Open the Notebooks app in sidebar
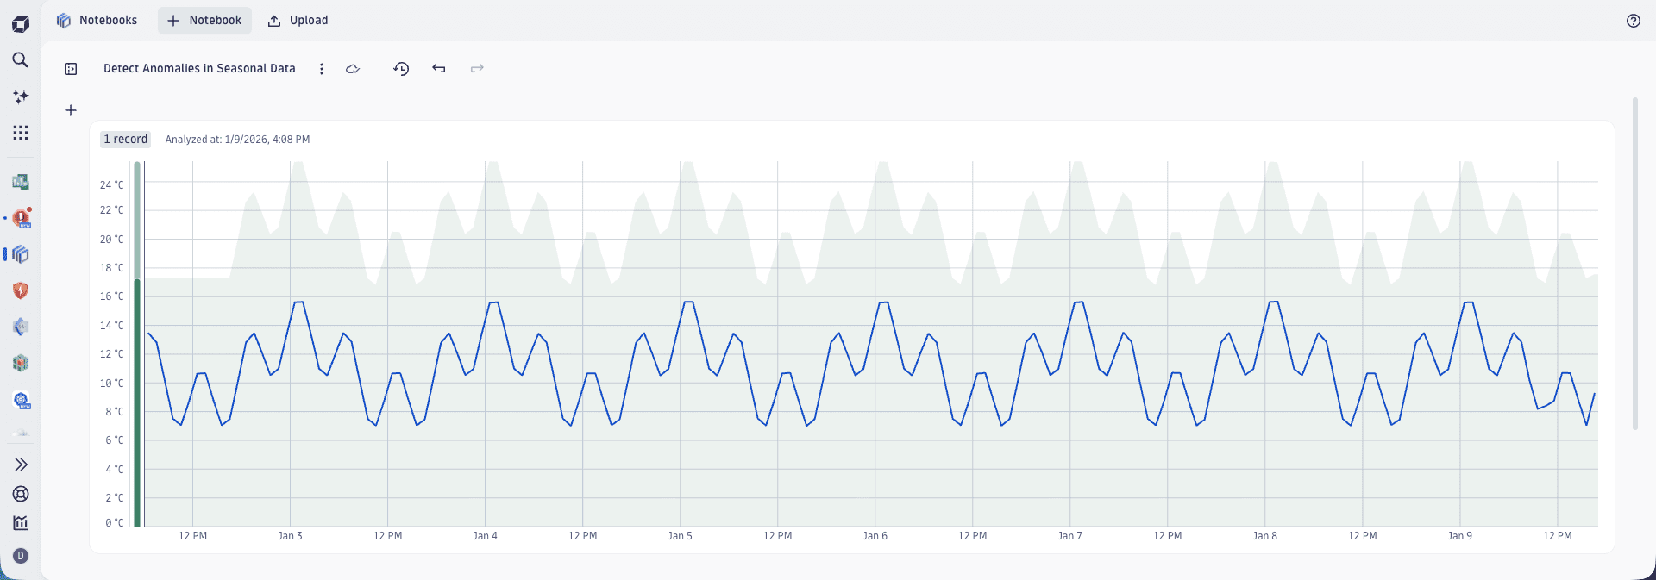 pos(21,254)
